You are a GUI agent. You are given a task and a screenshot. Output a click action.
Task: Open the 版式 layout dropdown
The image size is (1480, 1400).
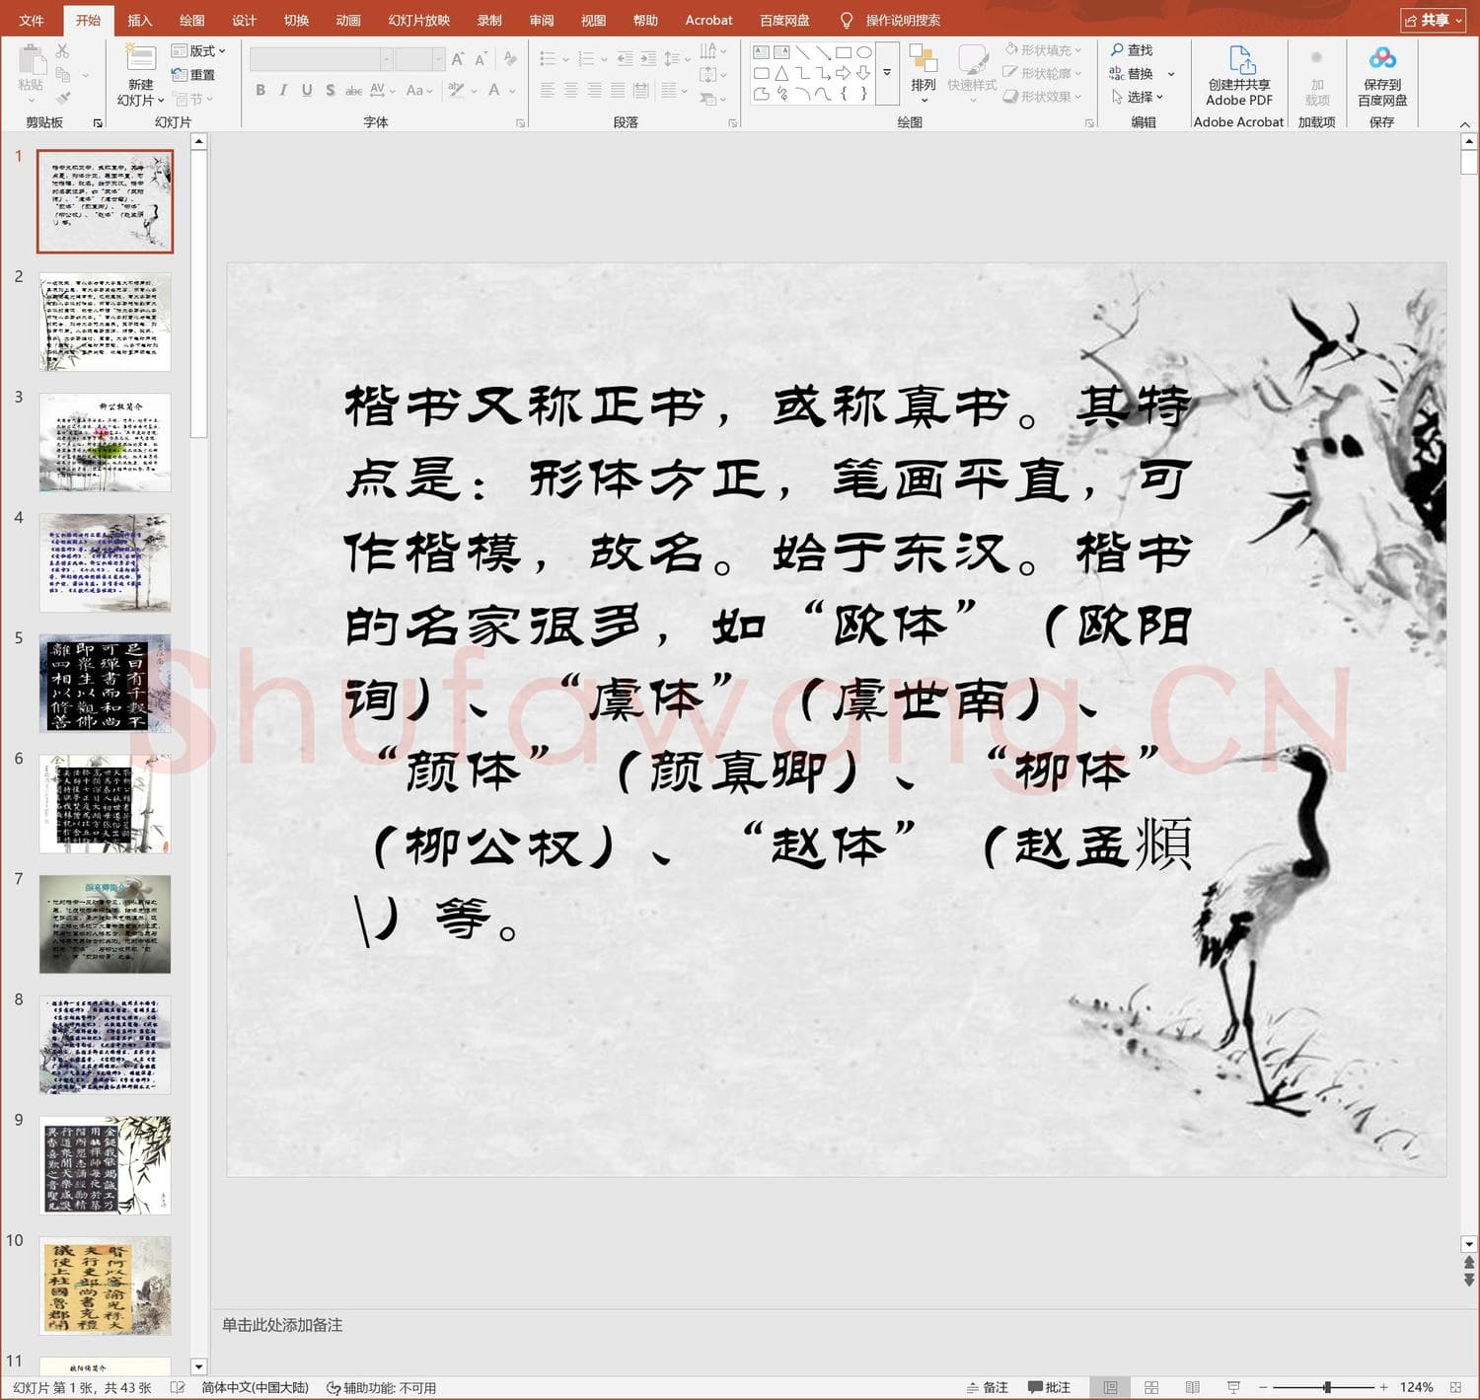(198, 51)
